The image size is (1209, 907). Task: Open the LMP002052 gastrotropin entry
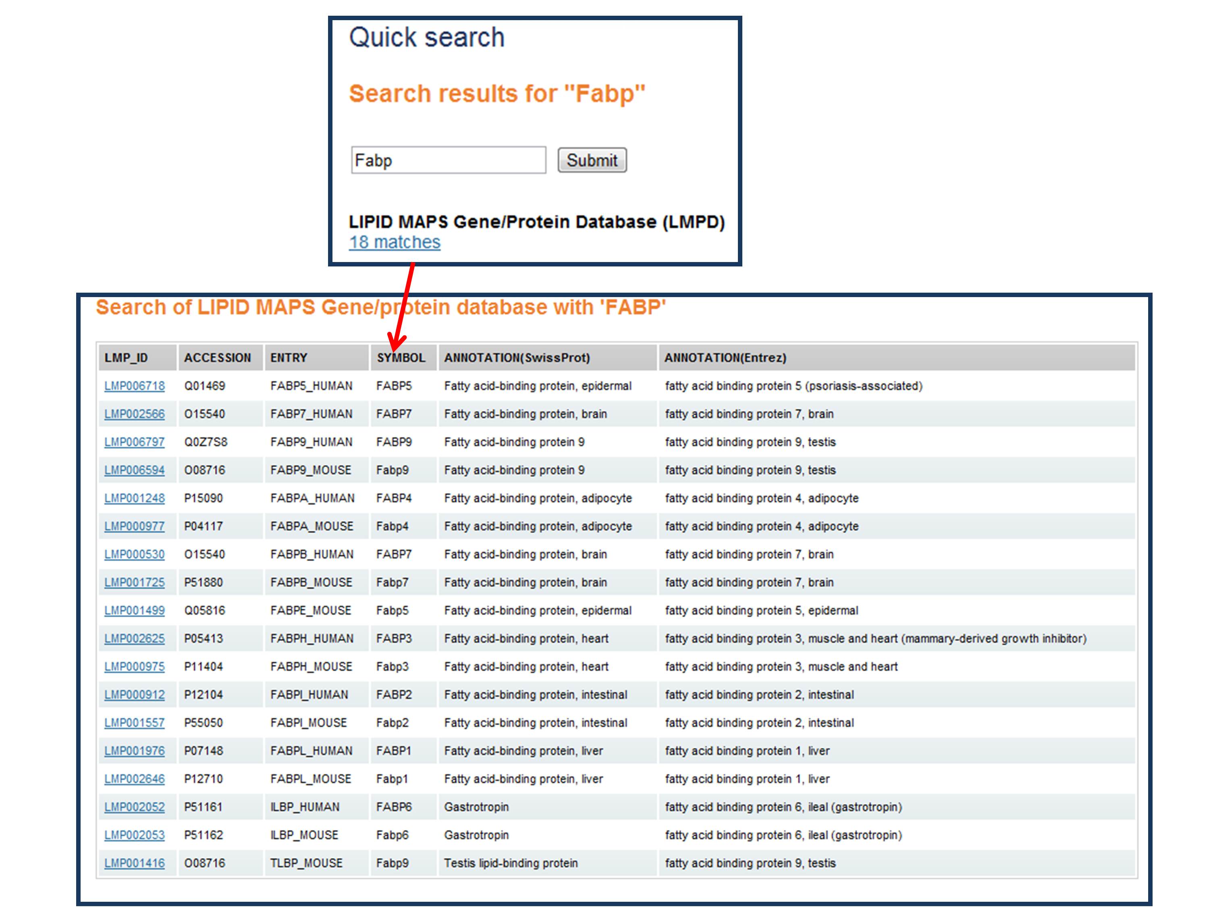tap(135, 807)
